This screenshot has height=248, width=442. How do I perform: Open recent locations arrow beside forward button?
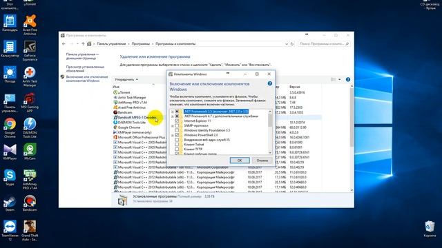click(x=77, y=44)
